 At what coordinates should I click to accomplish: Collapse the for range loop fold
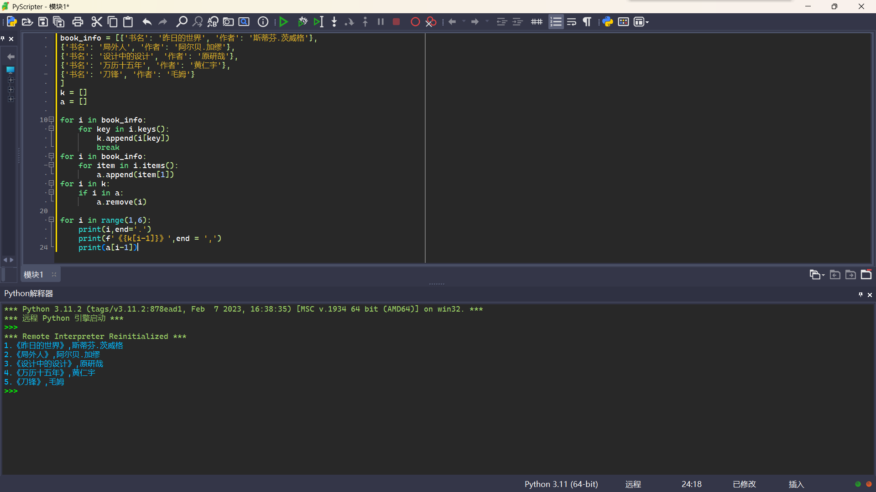pos(52,220)
